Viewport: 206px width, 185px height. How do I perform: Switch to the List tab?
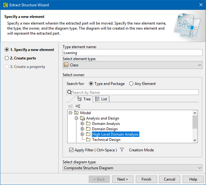click(x=101, y=99)
